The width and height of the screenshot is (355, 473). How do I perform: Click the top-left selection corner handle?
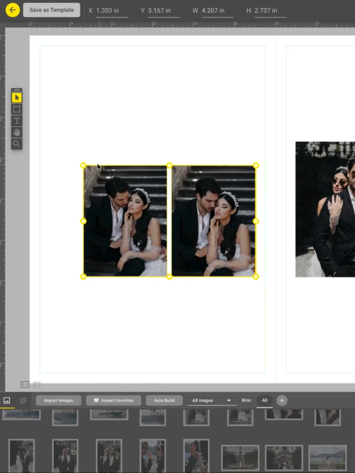[x=83, y=166]
